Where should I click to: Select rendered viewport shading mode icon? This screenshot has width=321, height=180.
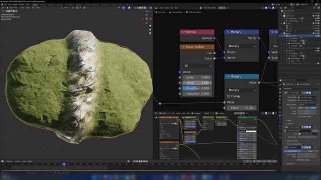pos(145,8)
